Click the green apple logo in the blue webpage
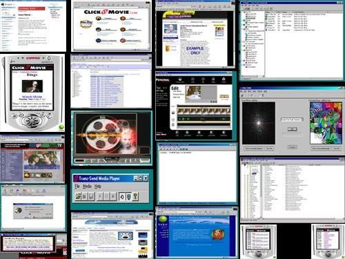The width and height of the screenshot is (345, 259). (x=163, y=219)
